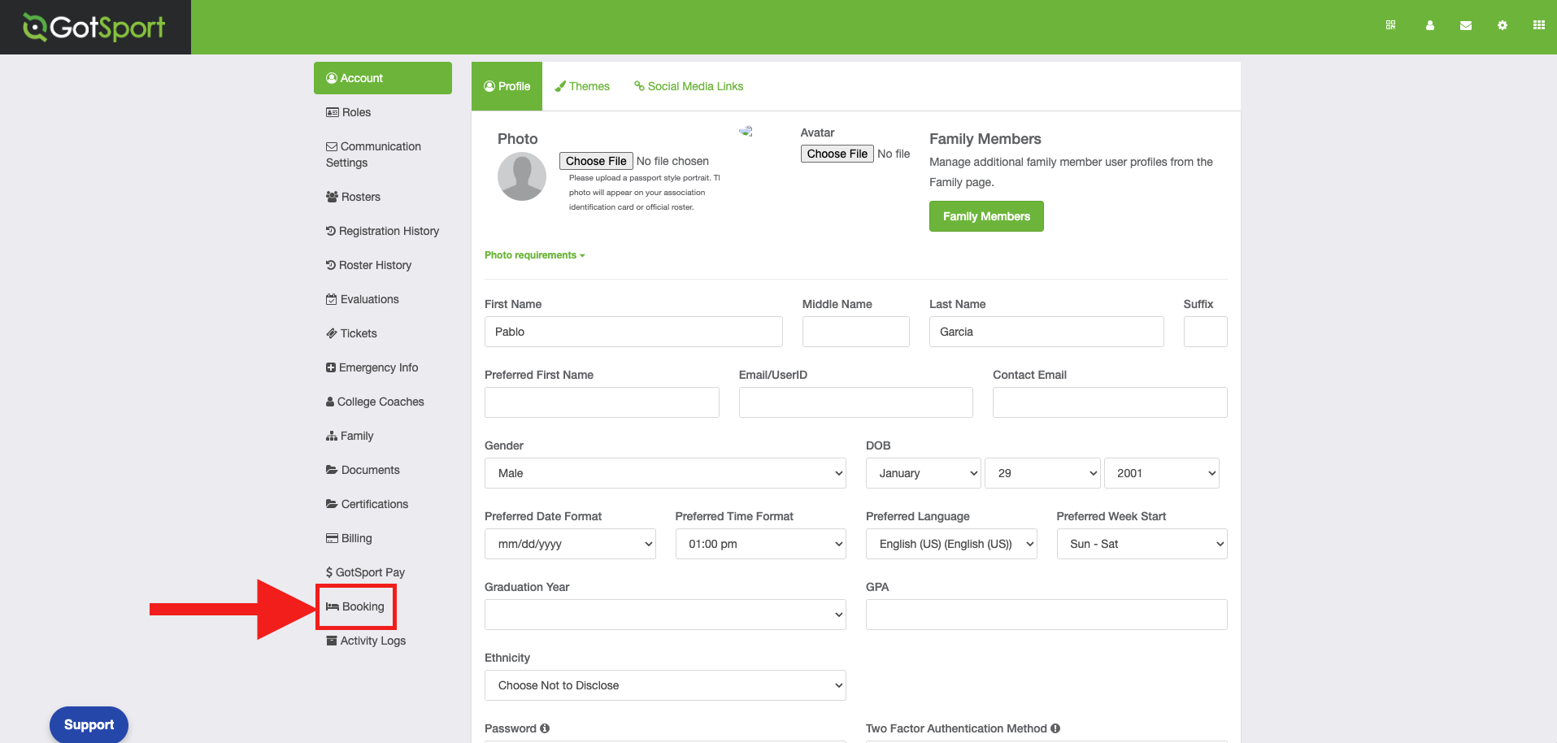Expand the Preferred Language dropdown
1557x743 pixels.
tap(950, 544)
